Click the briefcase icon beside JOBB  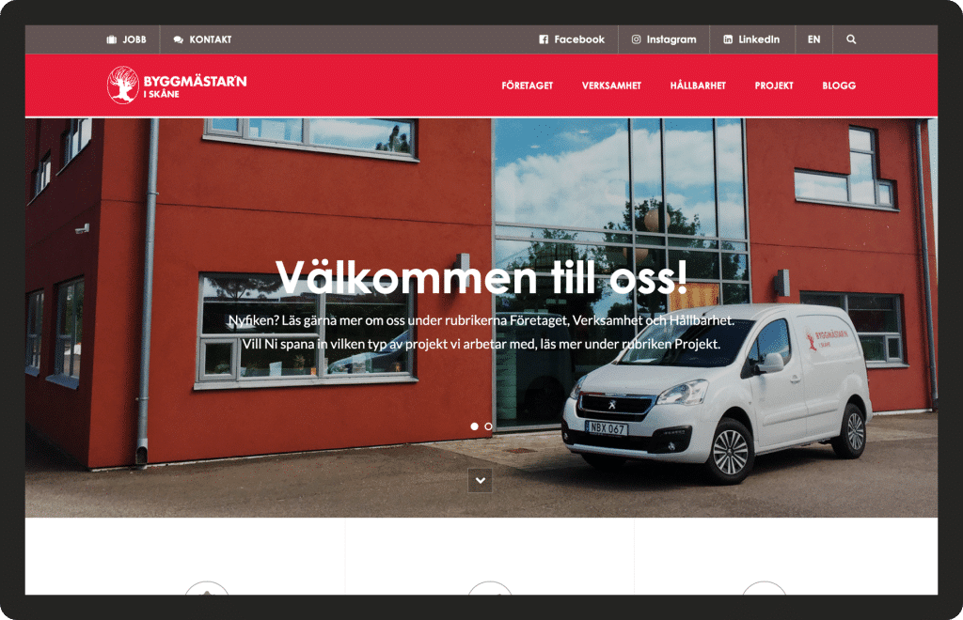pyautogui.click(x=111, y=39)
